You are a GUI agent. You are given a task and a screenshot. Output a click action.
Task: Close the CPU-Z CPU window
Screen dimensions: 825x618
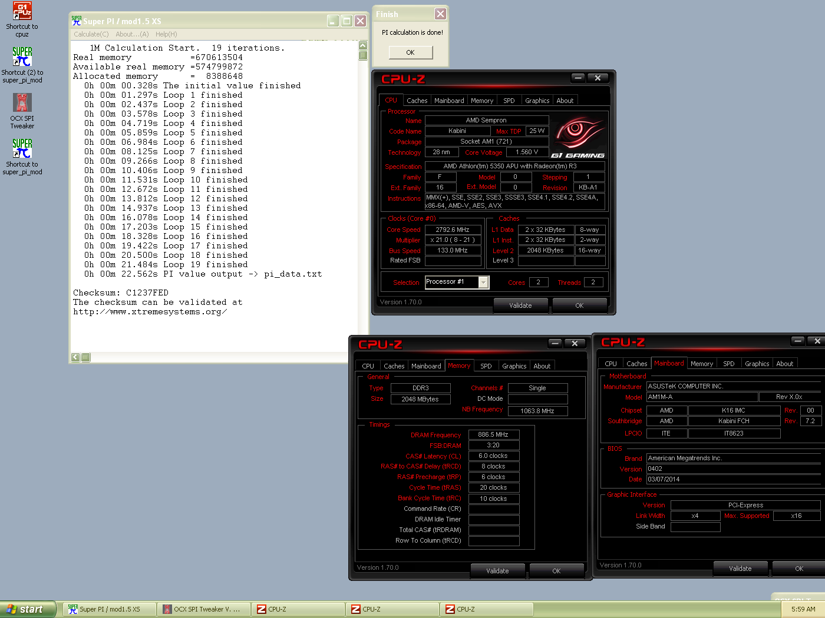tap(598, 78)
